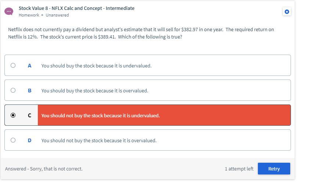
Task: Click the Homework label under the title
Action: (x=29, y=15)
